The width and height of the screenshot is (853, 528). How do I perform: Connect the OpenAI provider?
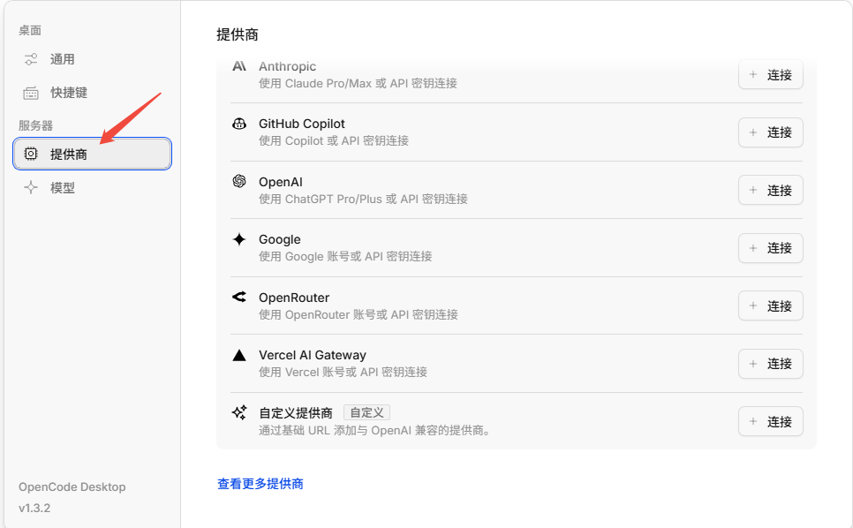tap(770, 191)
